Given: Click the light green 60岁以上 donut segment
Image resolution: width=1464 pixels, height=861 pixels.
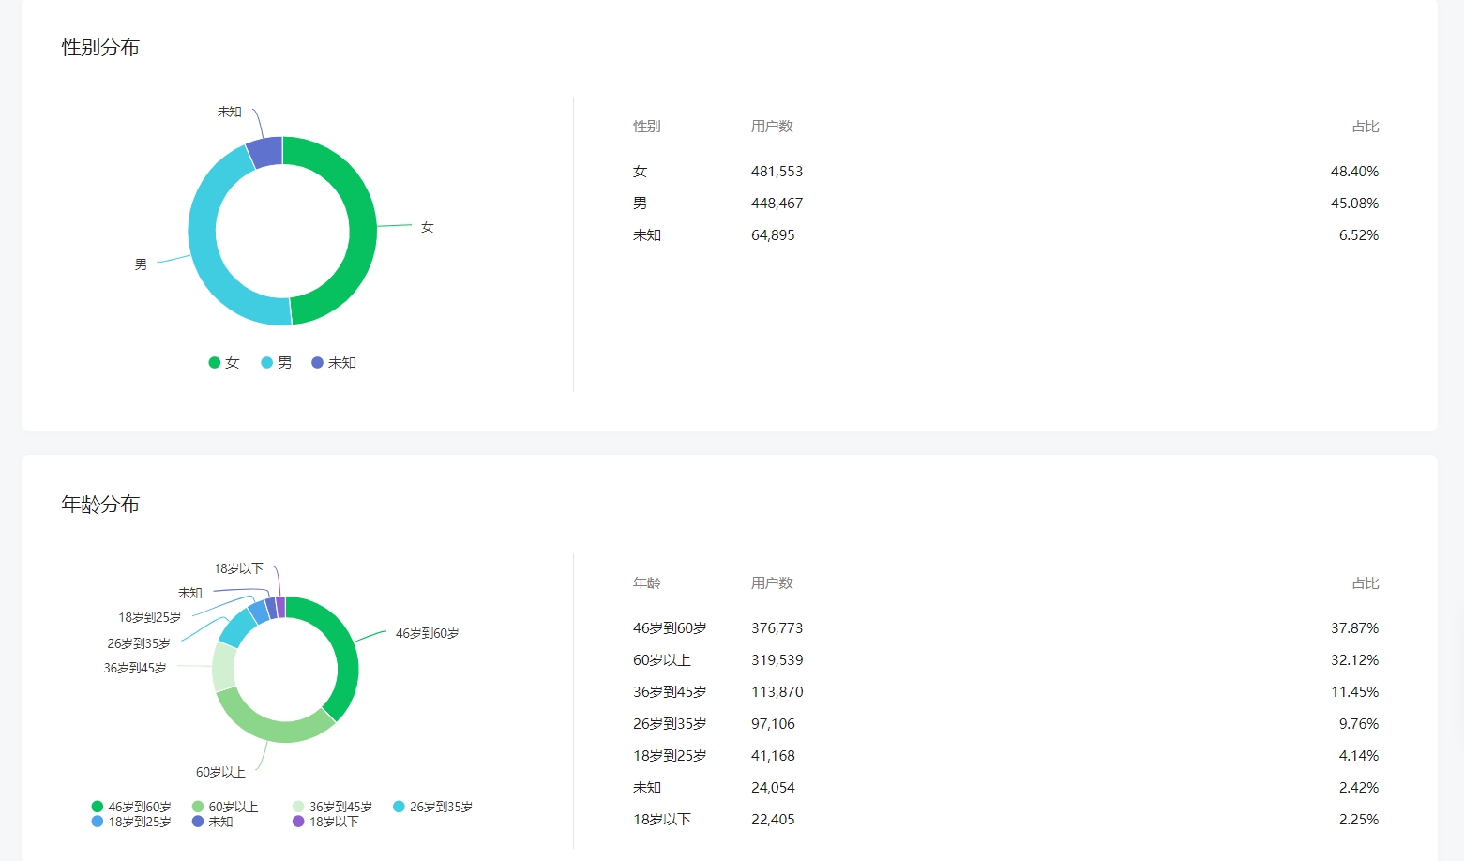Looking at the screenshot, I should coord(272,729).
